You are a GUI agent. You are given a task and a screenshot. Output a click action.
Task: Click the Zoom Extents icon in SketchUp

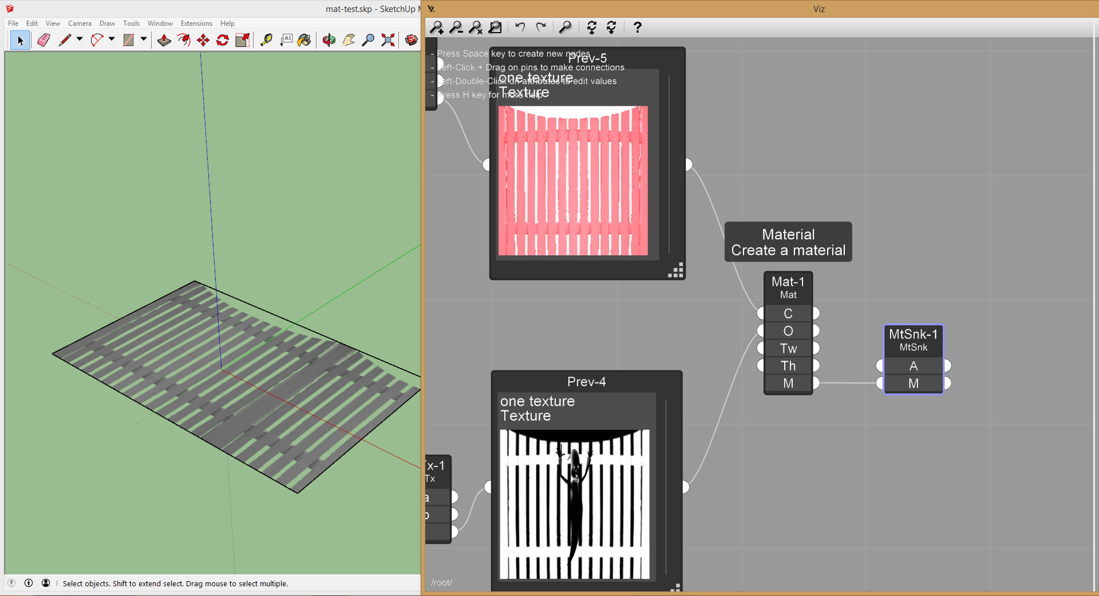[388, 40]
